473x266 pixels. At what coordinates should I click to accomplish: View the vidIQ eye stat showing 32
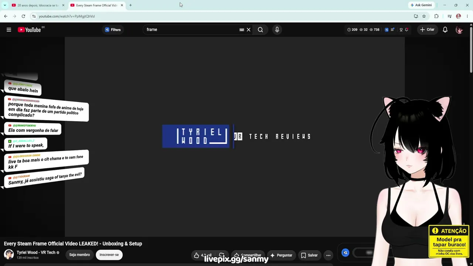364,30
